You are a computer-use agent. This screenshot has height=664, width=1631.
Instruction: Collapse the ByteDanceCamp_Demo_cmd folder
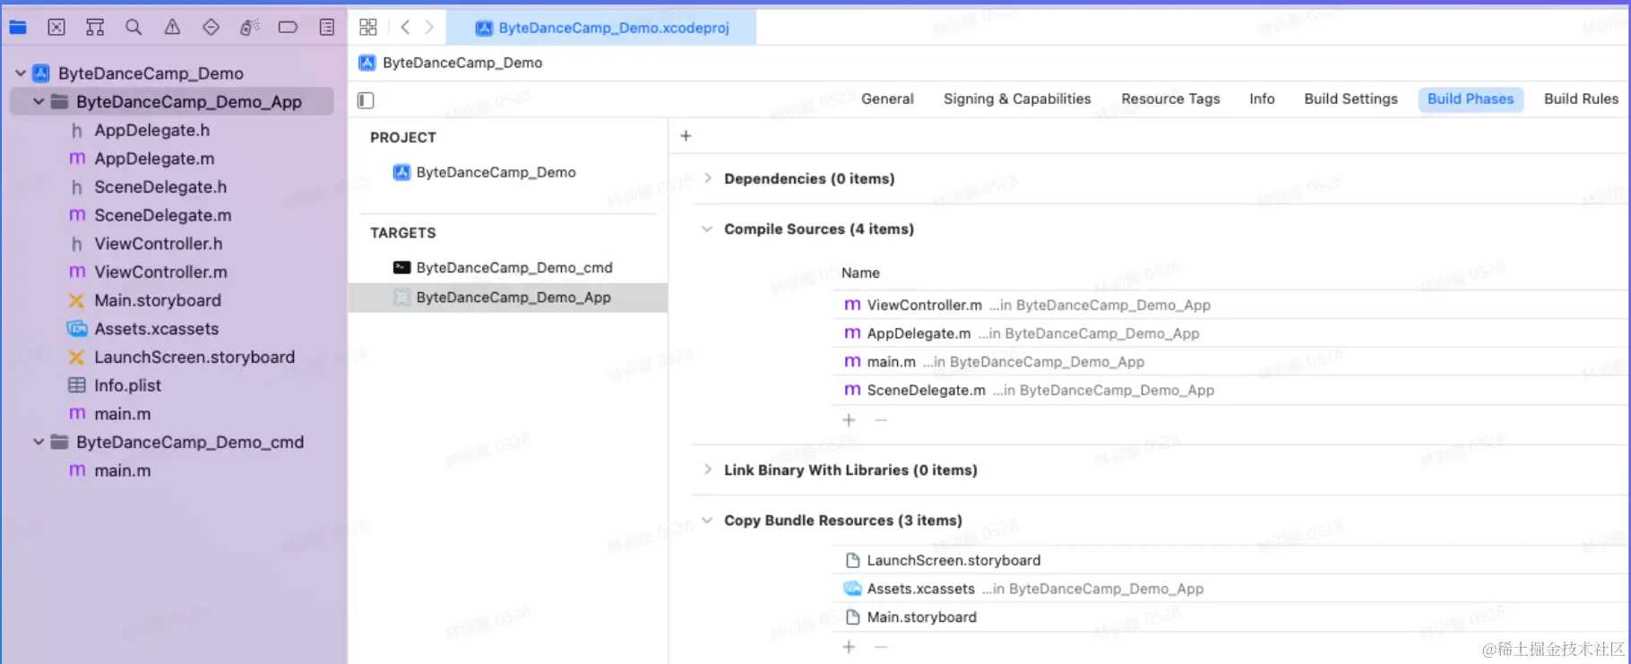click(39, 442)
